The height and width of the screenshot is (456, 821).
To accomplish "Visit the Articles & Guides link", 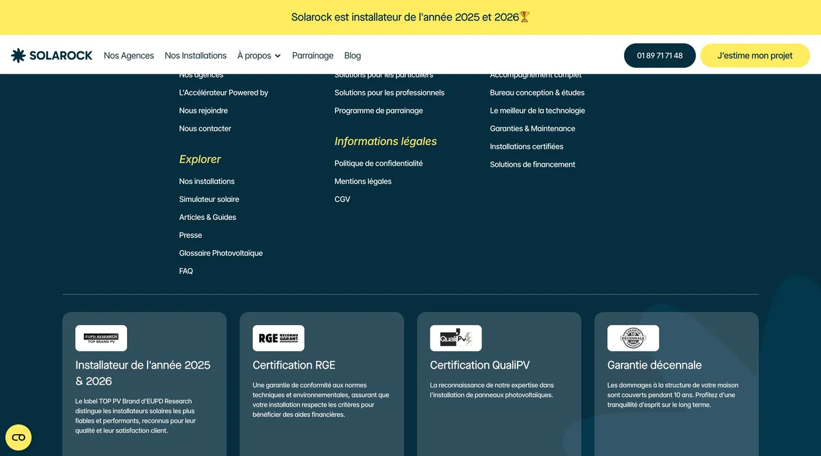I will point(208,217).
